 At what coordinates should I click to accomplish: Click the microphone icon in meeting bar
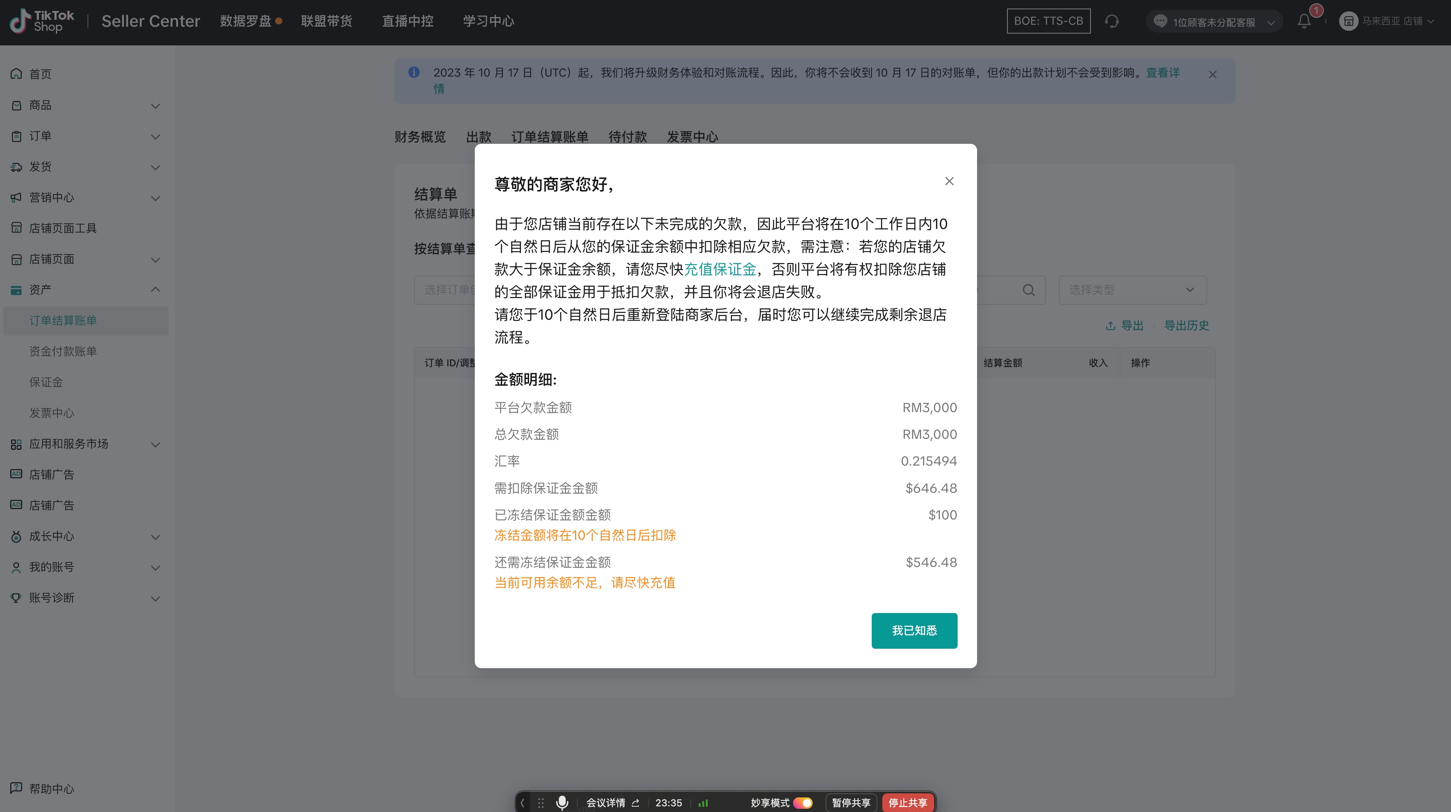[x=561, y=802]
